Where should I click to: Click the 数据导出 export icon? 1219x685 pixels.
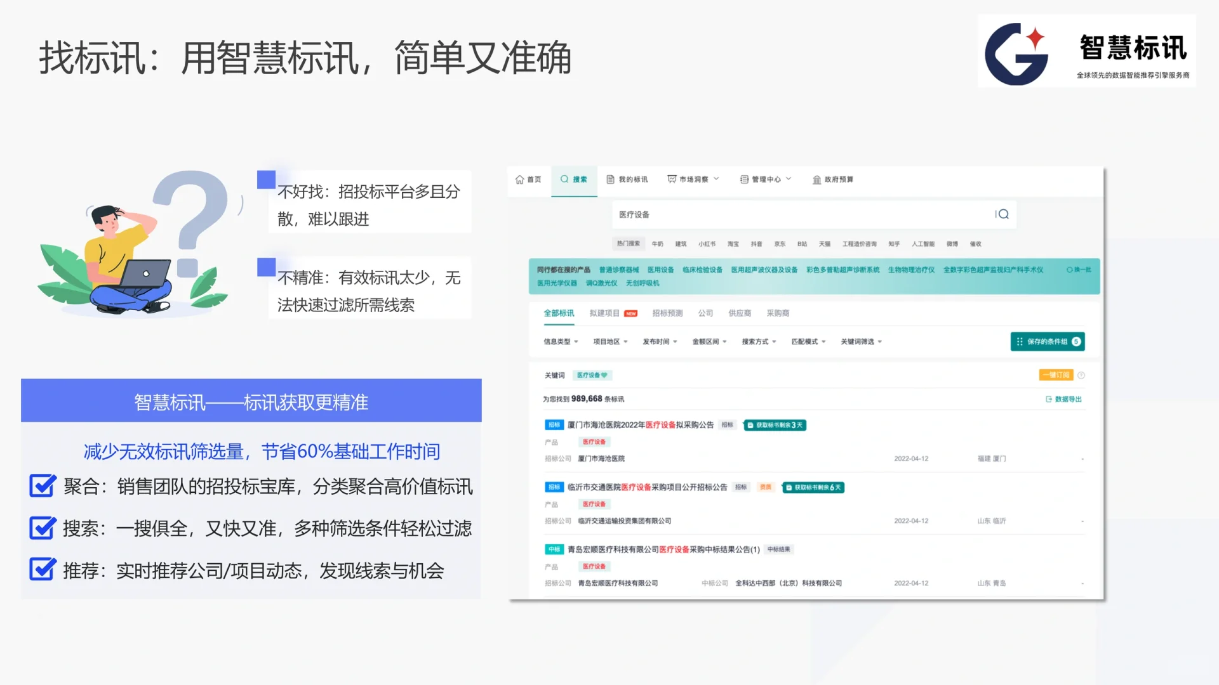pos(1048,399)
